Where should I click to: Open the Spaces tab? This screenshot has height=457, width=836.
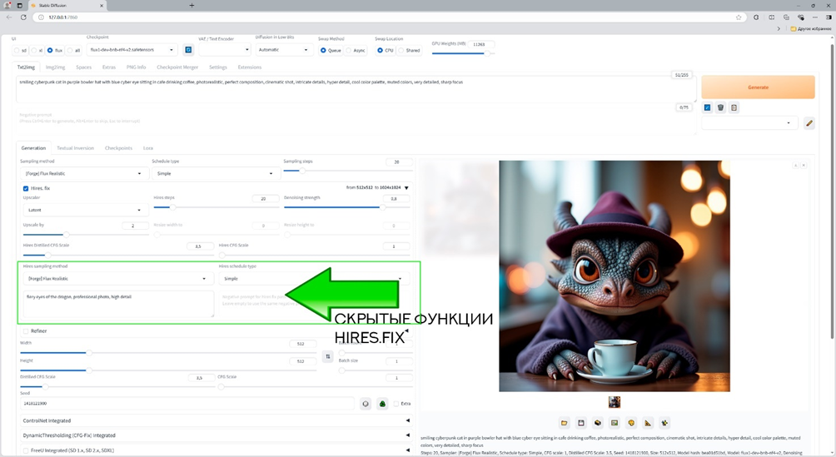[x=84, y=67]
